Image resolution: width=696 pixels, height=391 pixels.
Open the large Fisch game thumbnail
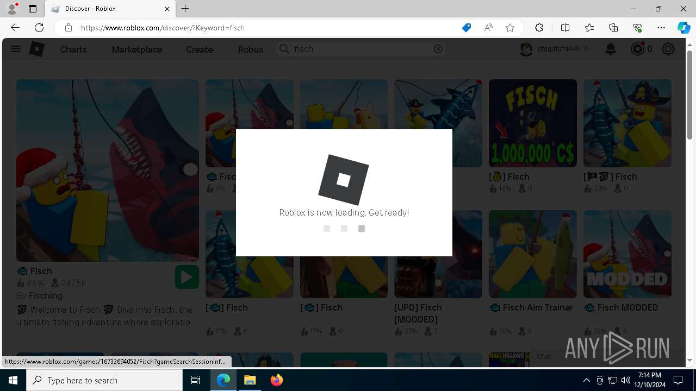point(108,171)
